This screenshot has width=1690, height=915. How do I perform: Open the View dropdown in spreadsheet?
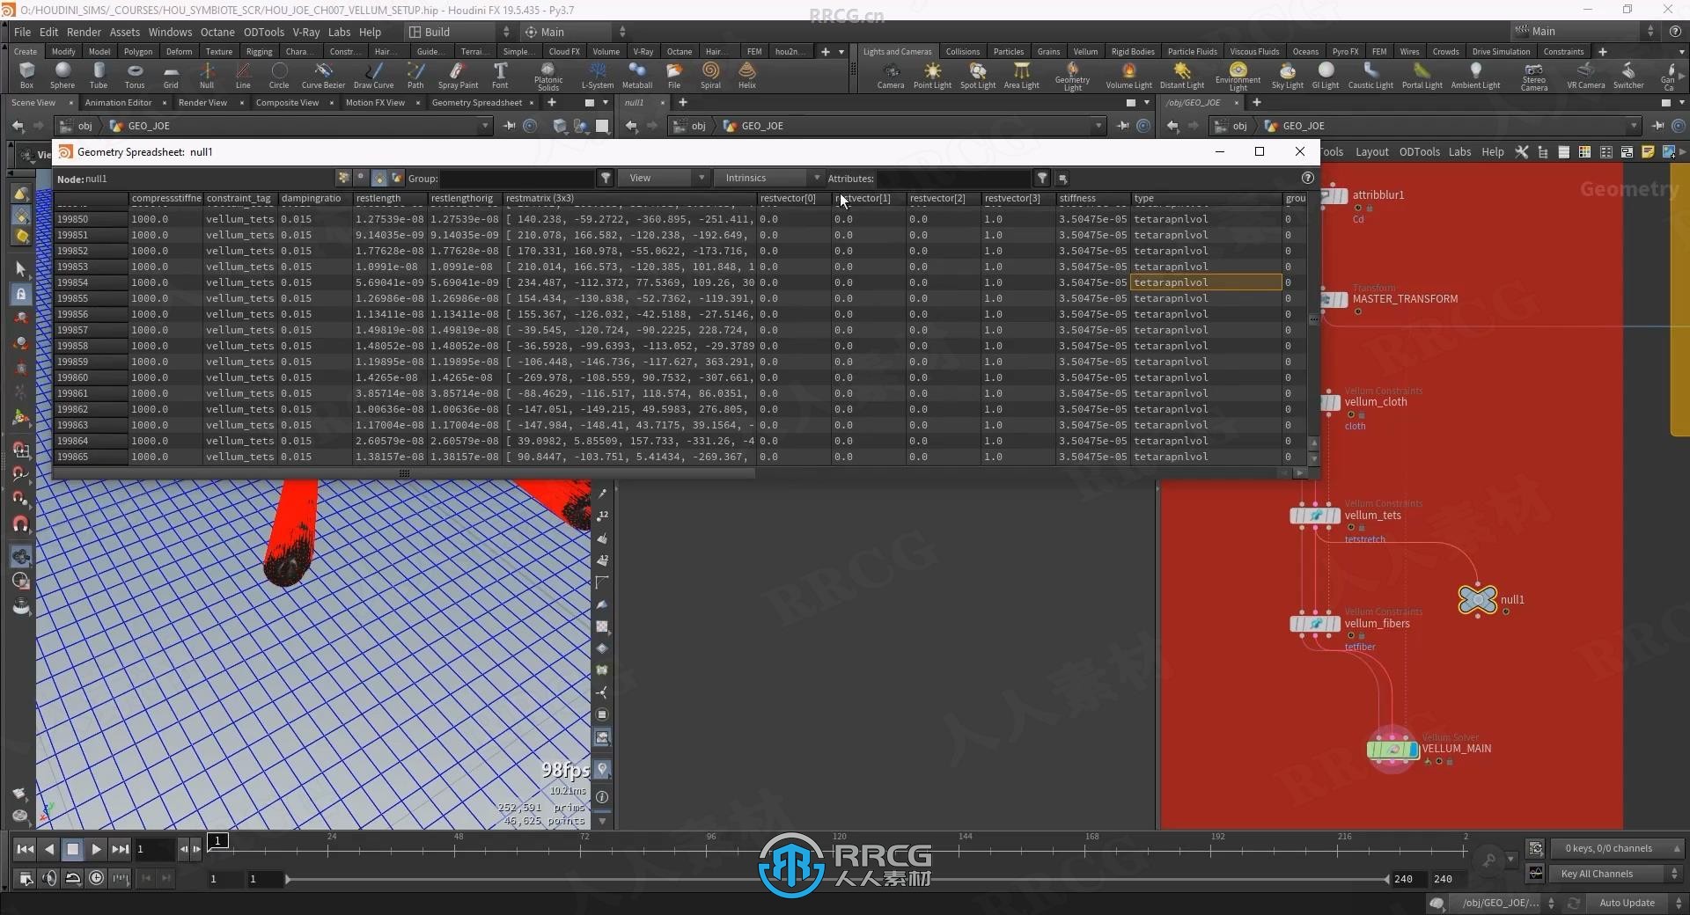[664, 178]
